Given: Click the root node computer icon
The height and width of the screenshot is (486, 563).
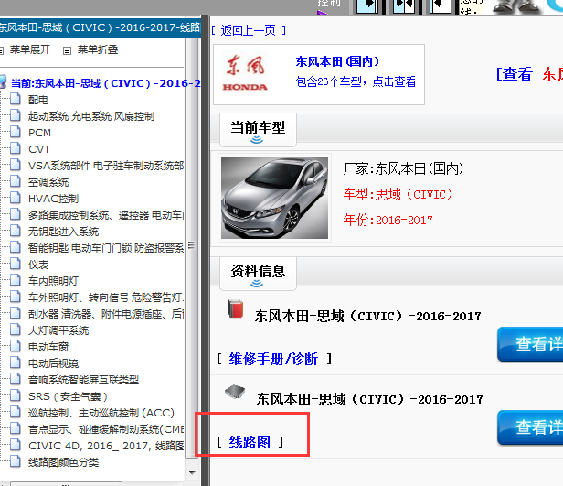Looking at the screenshot, I should coord(3,82).
